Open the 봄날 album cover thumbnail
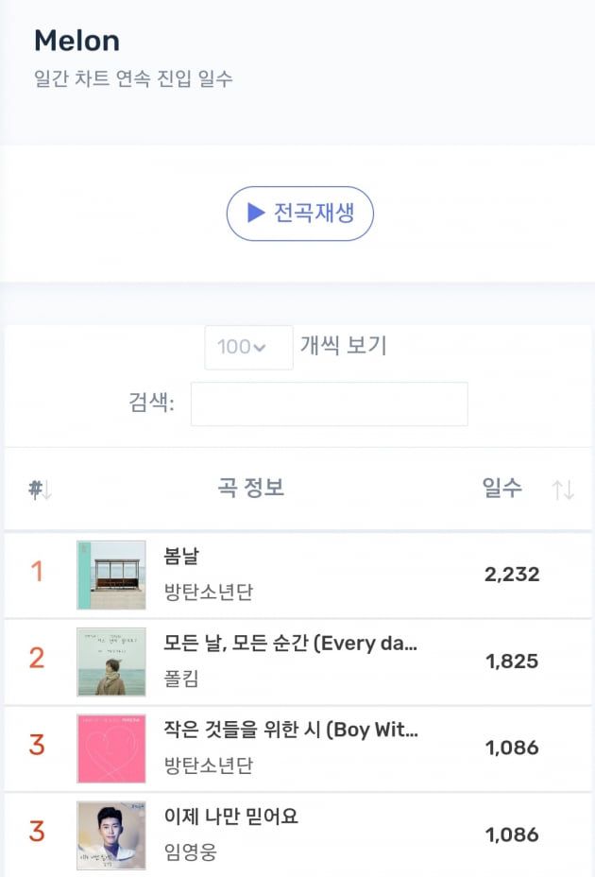 [111, 575]
